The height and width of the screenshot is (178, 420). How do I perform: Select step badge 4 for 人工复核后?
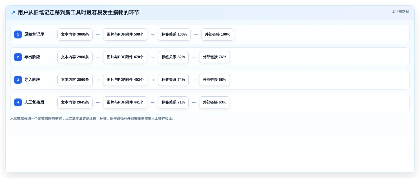(x=18, y=102)
